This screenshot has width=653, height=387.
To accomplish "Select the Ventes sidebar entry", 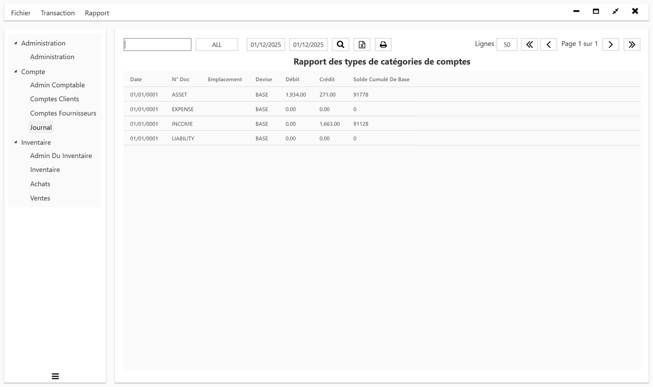I will coord(40,198).
